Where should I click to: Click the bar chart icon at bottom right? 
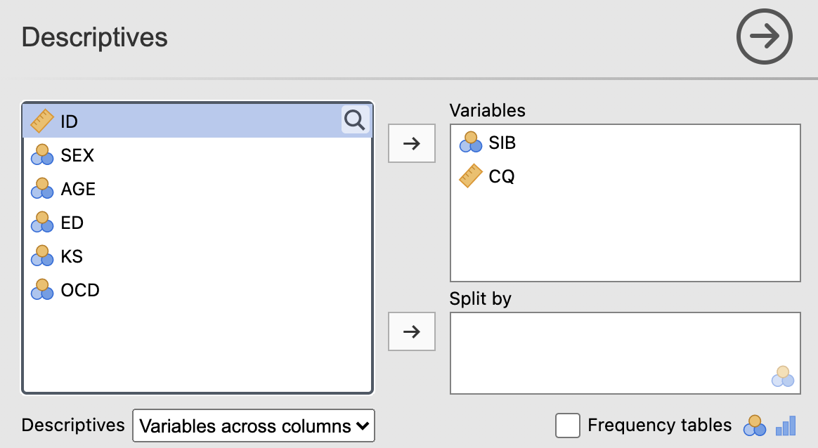coord(785,425)
